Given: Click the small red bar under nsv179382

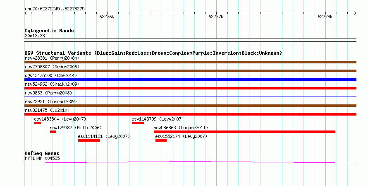Looking at the screenshot, I should [53, 132].
